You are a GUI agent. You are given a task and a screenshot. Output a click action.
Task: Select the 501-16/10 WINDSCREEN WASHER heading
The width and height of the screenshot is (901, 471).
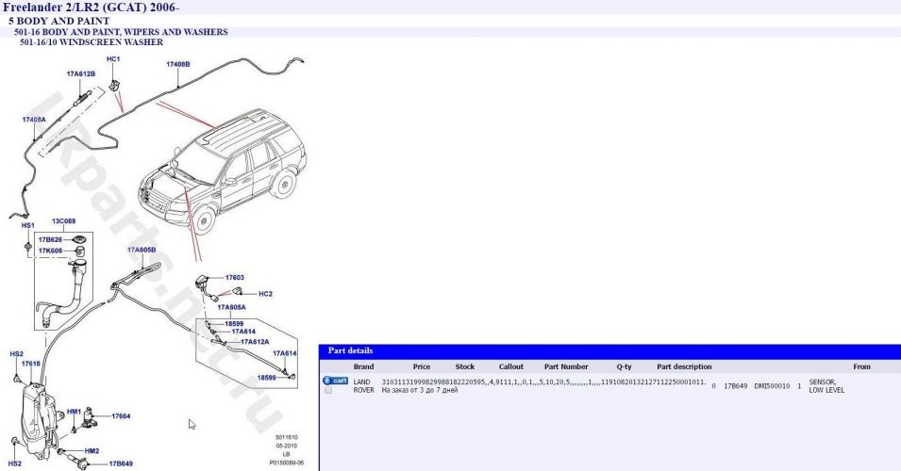point(92,41)
